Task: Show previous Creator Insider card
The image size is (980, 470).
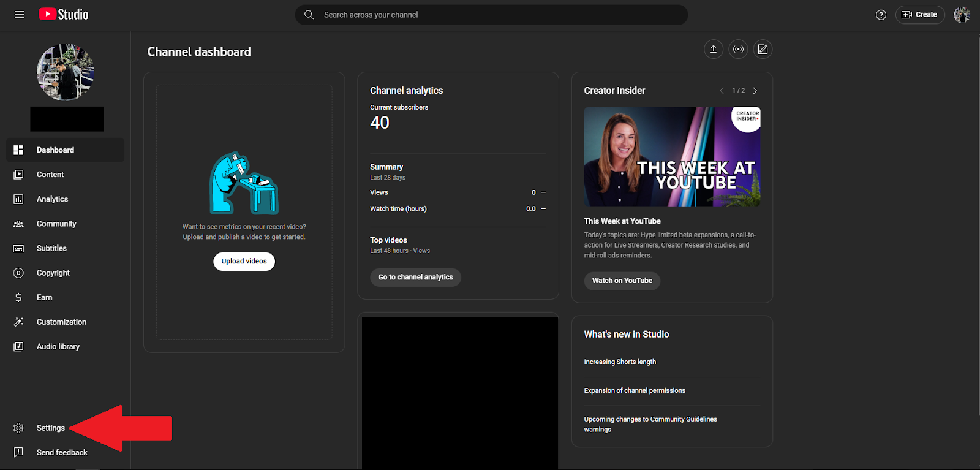Action: click(722, 91)
